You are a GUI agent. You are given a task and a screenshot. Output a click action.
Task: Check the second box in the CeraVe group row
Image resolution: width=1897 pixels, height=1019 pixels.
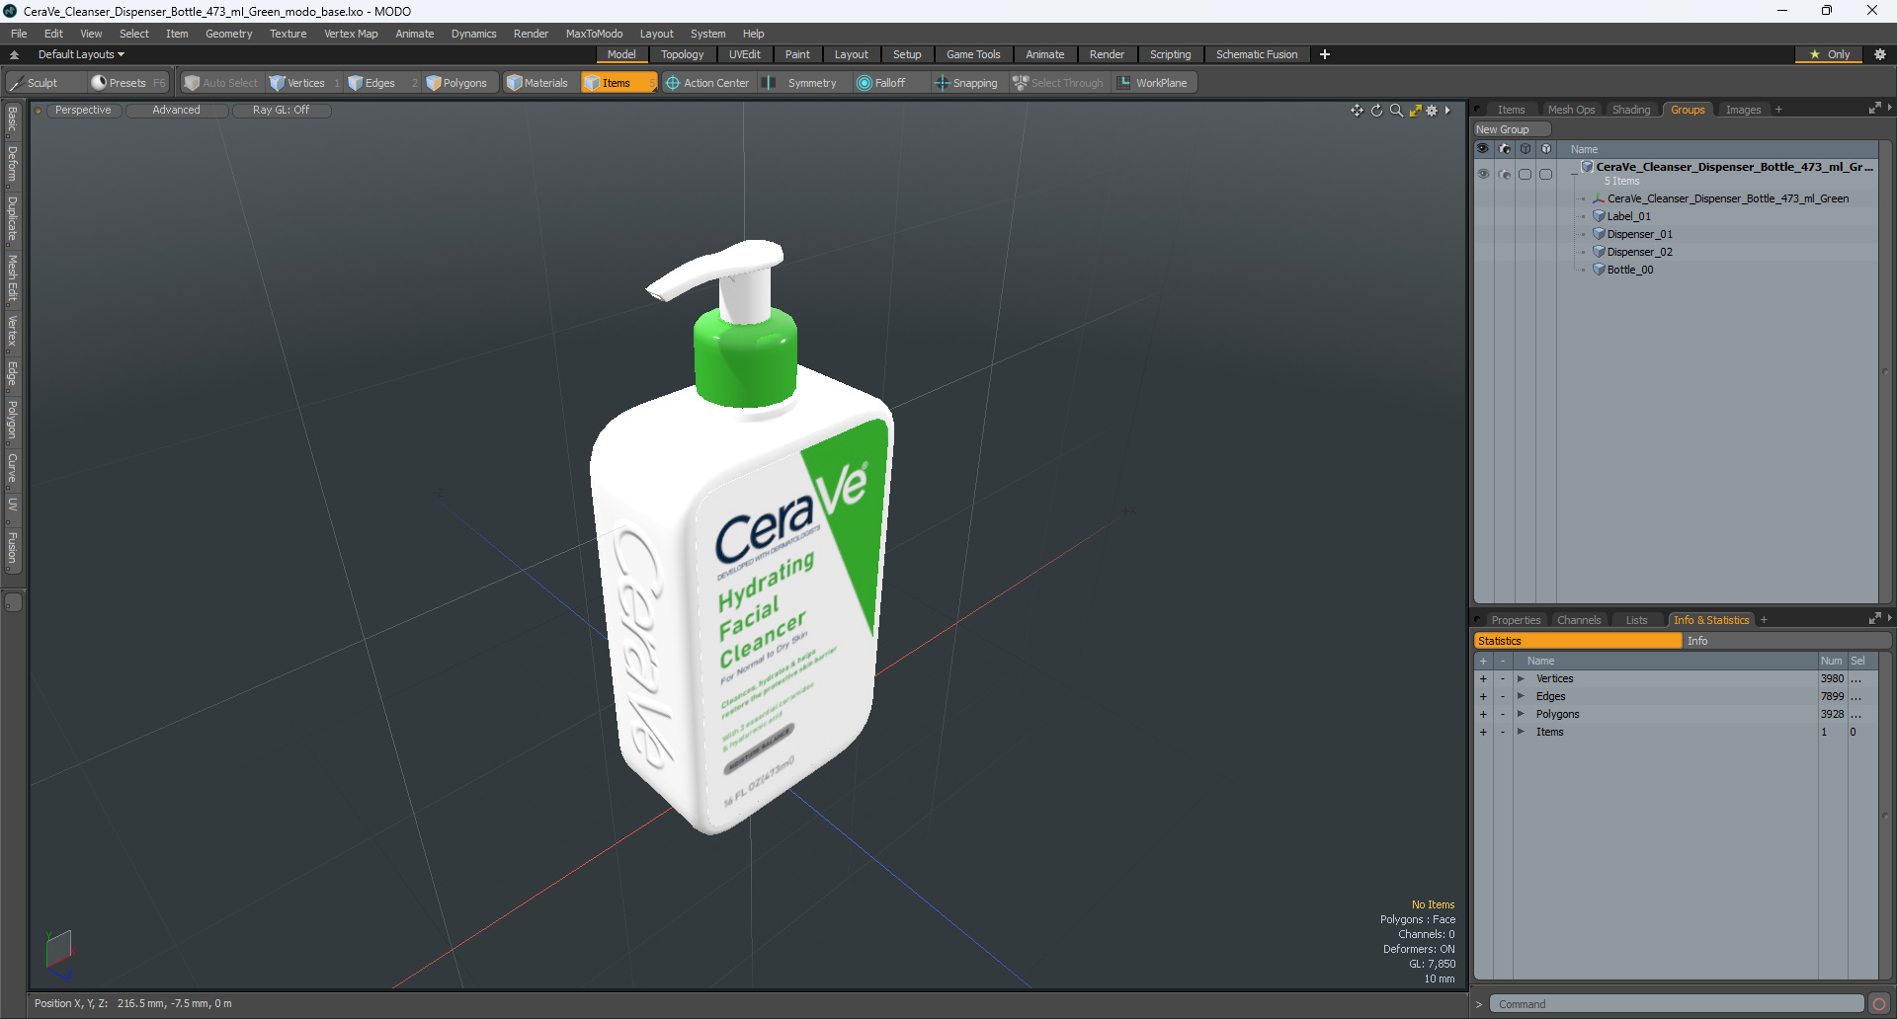[x=1546, y=174]
